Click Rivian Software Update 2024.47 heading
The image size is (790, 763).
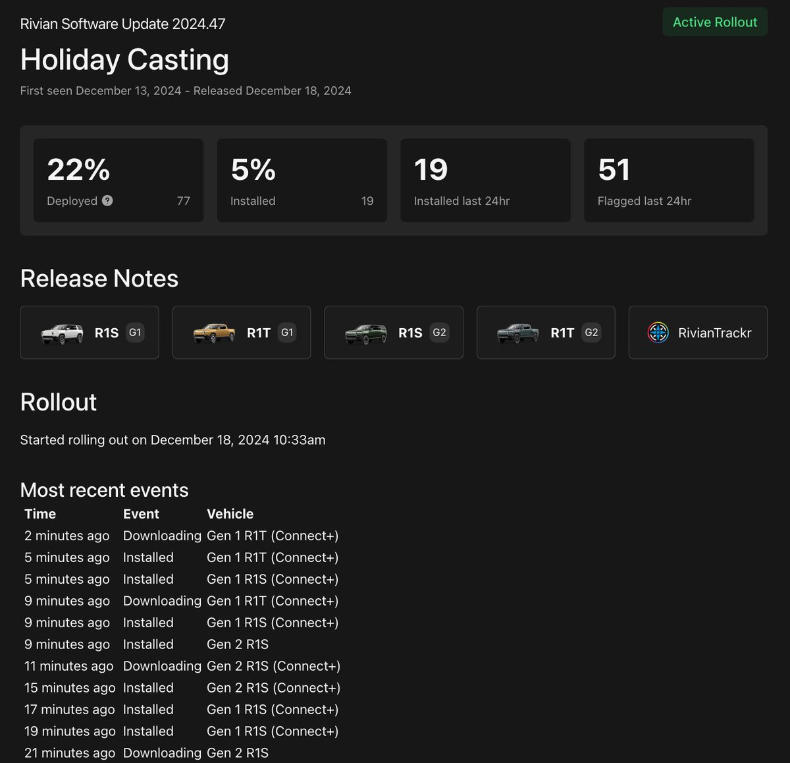123,24
